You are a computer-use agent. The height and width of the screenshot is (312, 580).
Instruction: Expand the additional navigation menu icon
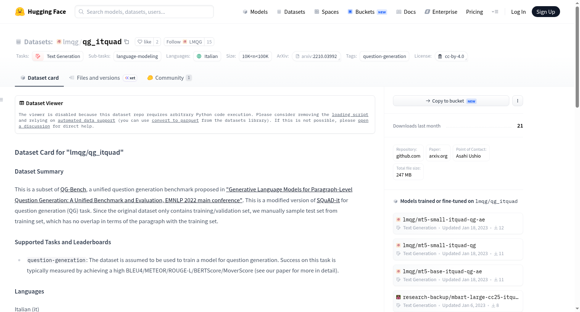[x=495, y=12]
